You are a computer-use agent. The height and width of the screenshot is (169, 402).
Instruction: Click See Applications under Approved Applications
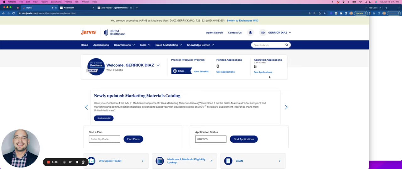tap(263, 72)
